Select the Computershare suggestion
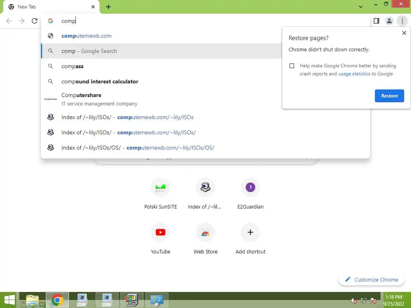Image resolution: width=411 pixels, height=308 pixels. pyautogui.click(x=161, y=99)
